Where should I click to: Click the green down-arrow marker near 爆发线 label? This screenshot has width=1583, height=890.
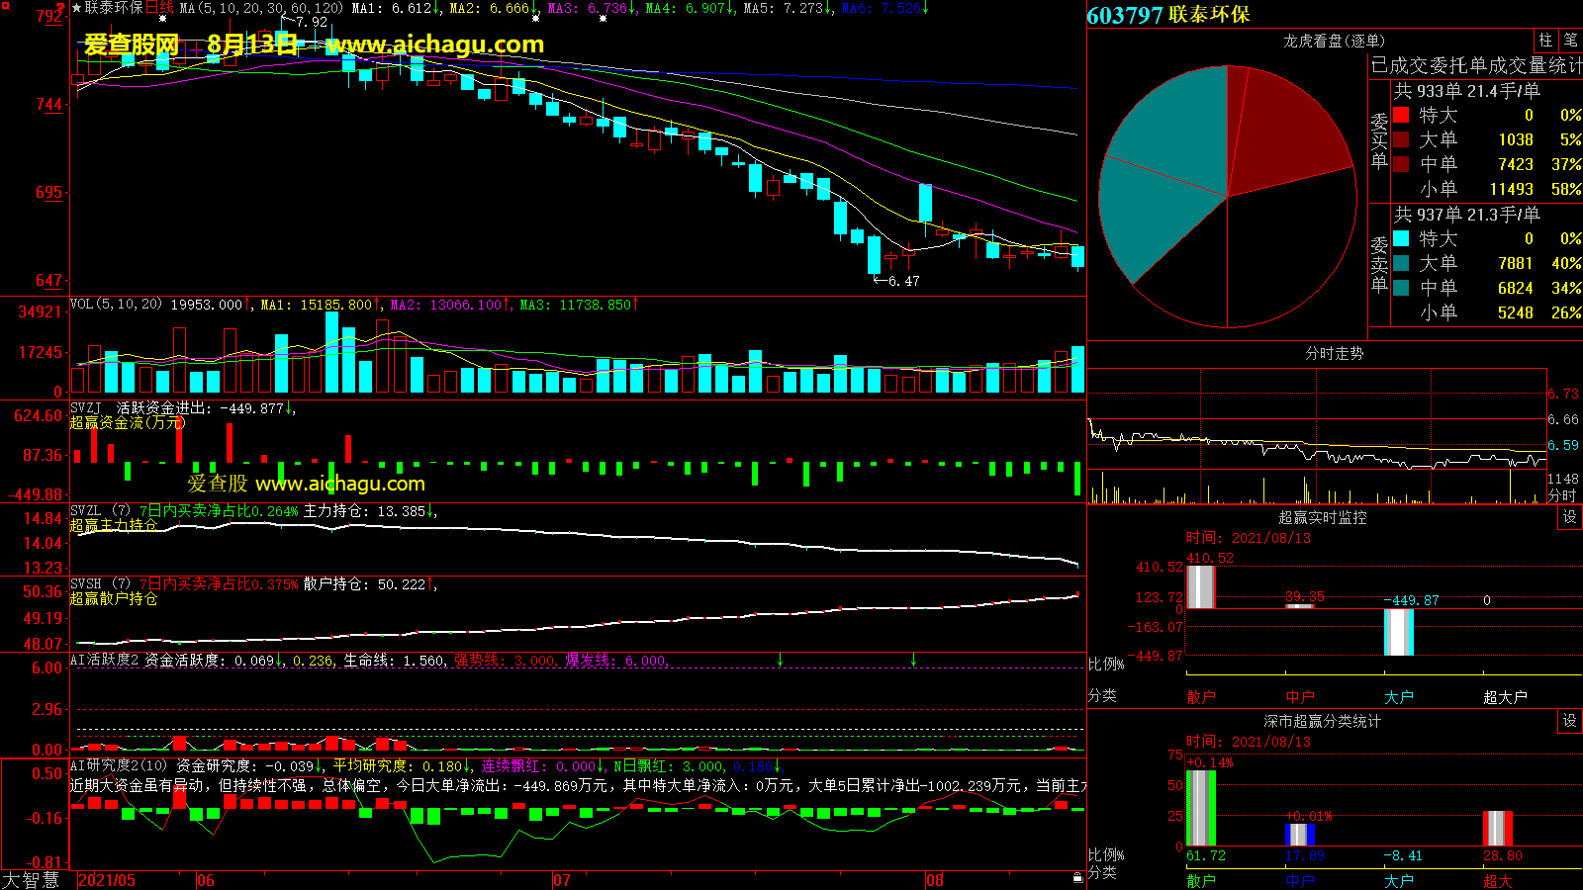780,660
